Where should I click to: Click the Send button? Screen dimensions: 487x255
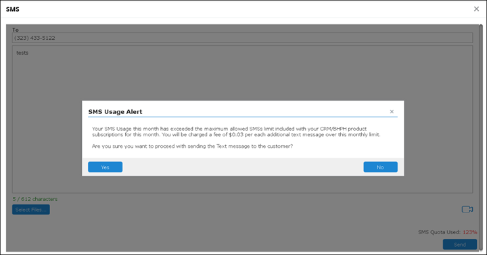click(460, 244)
